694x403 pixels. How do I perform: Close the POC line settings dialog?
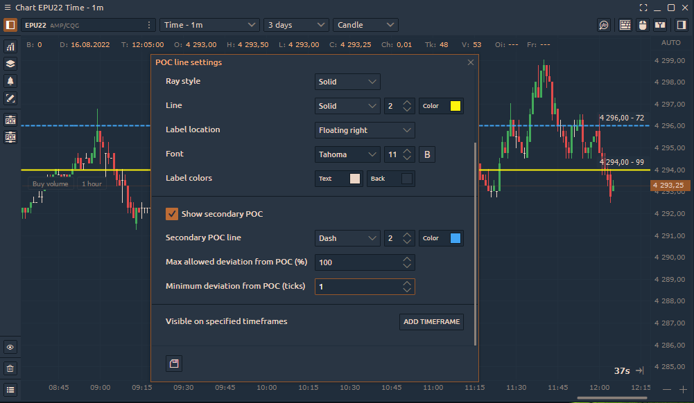(471, 62)
